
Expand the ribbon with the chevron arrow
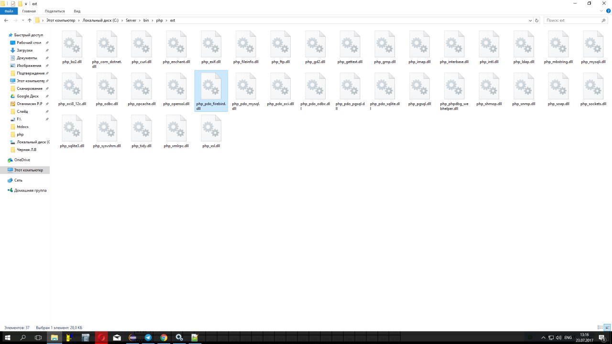tap(602, 11)
